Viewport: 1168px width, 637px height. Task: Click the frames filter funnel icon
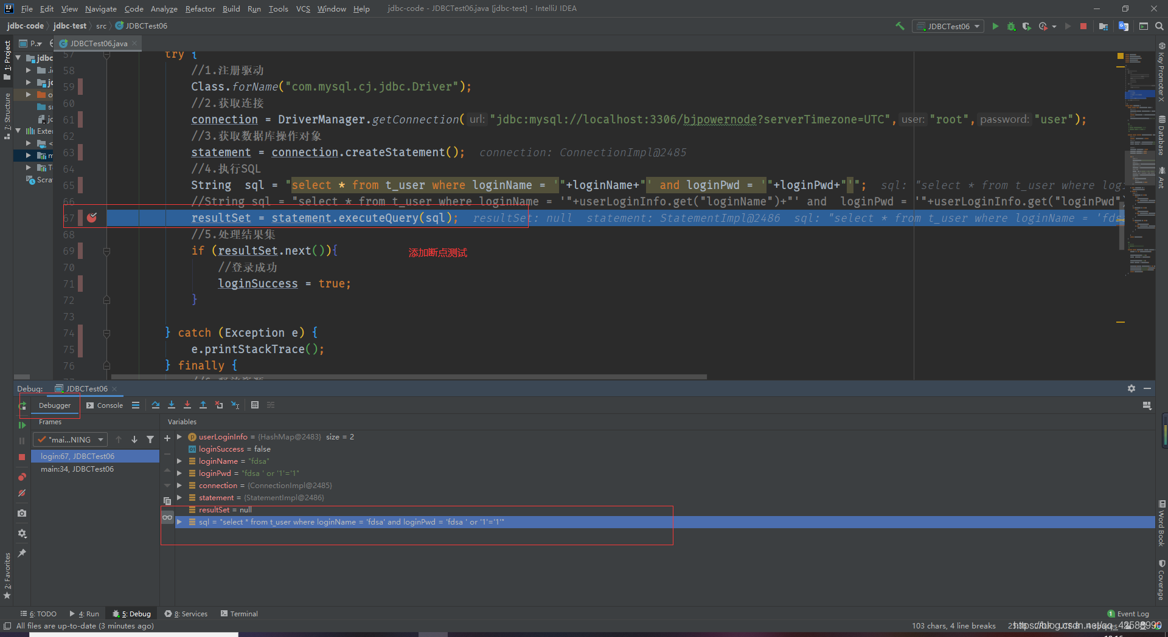pyautogui.click(x=150, y=439)
